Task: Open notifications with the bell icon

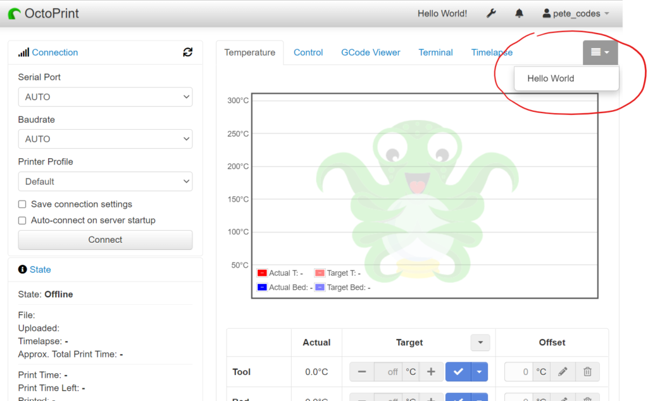Action: pos(519,14)
